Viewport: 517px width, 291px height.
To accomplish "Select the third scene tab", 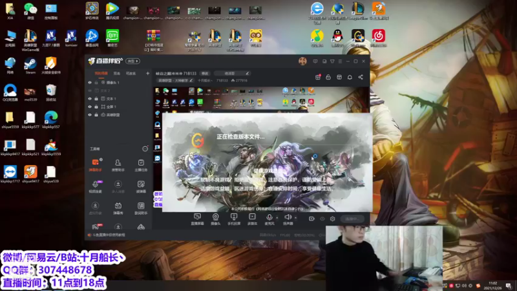I will (131, 73).
